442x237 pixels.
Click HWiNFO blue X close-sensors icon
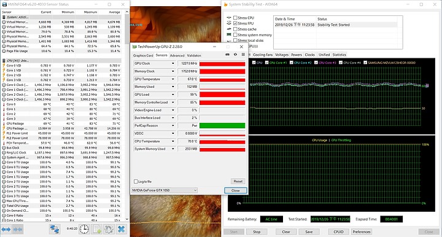tap(121, 230)
